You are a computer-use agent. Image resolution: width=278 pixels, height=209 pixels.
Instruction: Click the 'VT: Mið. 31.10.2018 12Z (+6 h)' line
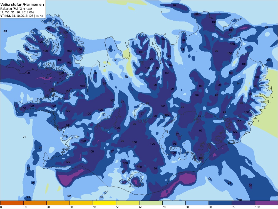point(21,16)
